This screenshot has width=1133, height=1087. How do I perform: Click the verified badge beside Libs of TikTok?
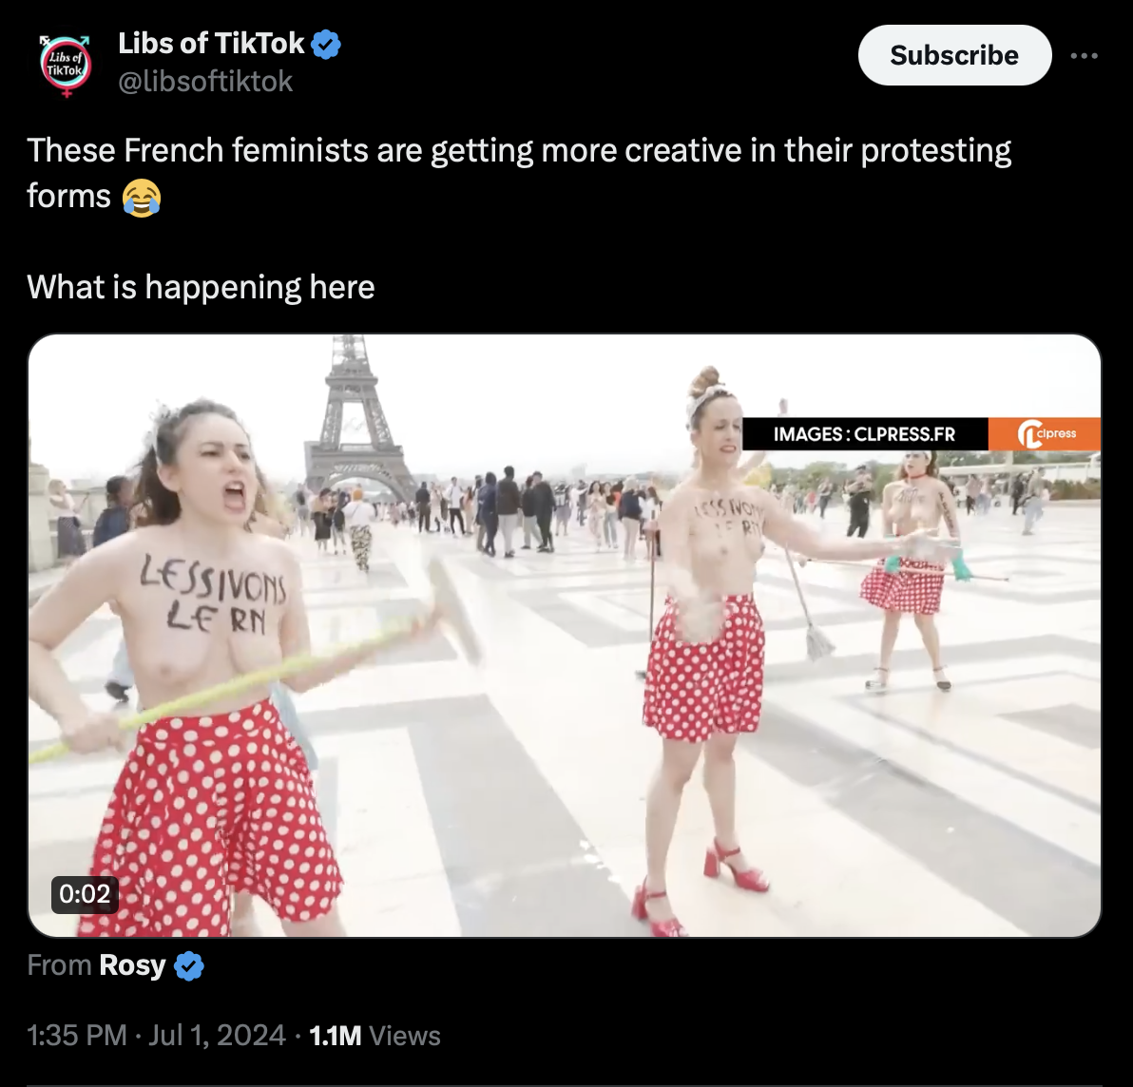pos(326,44)
